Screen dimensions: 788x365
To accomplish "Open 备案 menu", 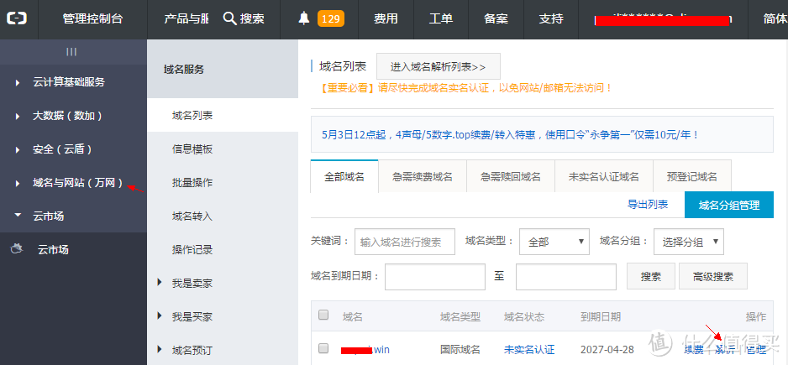I will coord(496,19).
